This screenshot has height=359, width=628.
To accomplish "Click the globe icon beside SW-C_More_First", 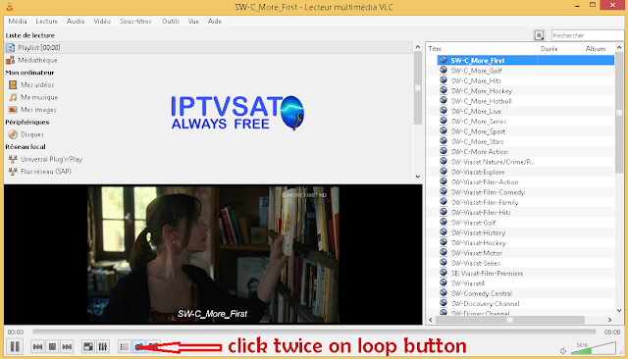I will pyautogui.click(x=443, y=60).
